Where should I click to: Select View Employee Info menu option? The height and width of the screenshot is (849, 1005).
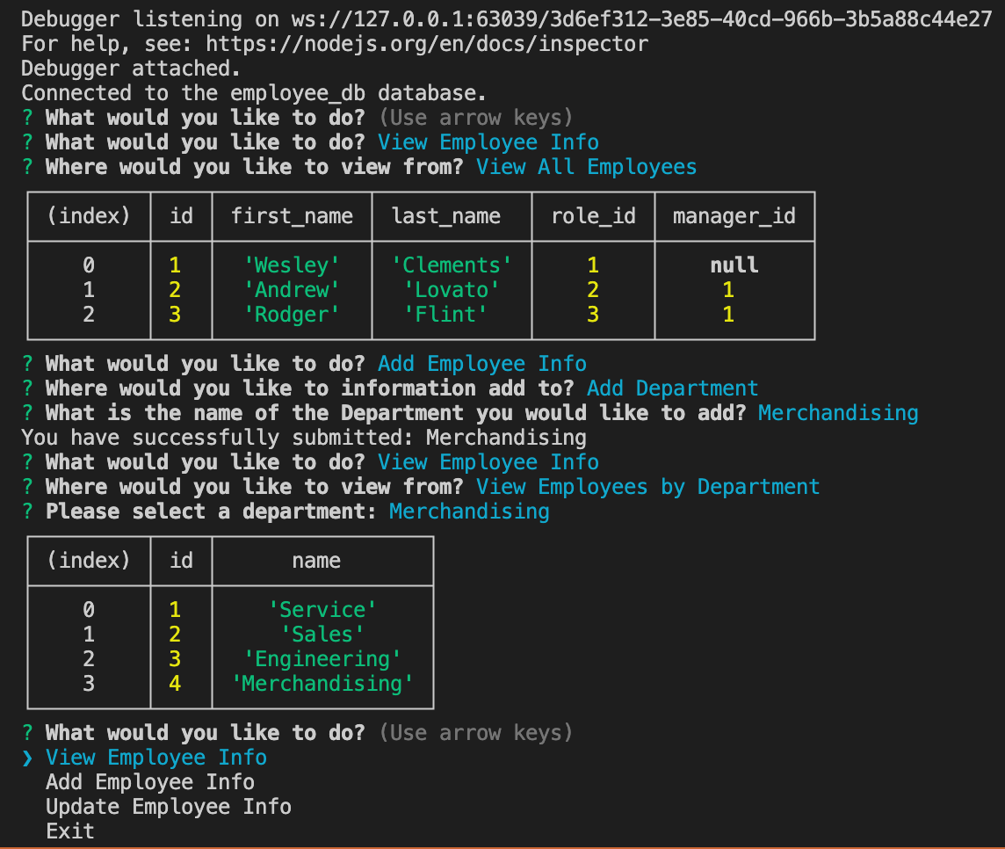(x=155, y=758)
